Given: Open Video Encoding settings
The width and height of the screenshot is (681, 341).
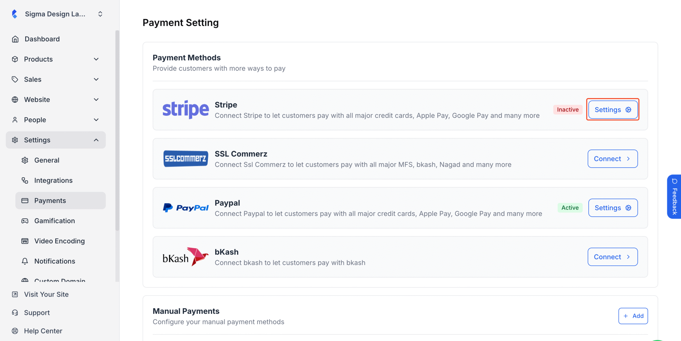Looking at the screenshot, I should point(59,241).
